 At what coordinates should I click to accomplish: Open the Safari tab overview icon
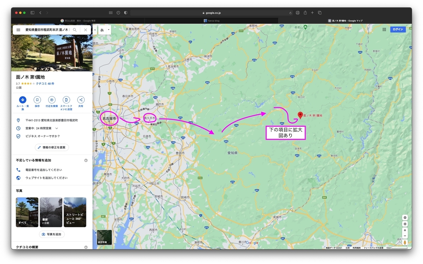point(320,13)
